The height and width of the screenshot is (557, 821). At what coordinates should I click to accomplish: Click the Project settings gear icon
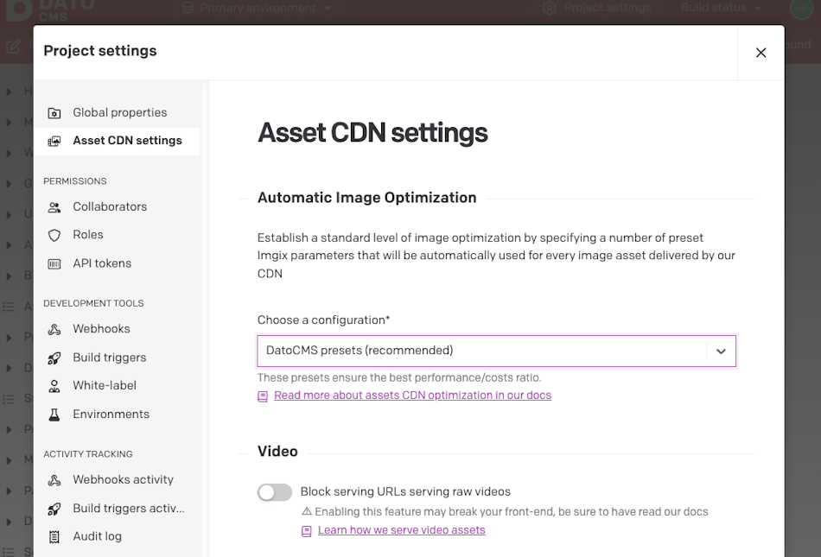point(548,8)
